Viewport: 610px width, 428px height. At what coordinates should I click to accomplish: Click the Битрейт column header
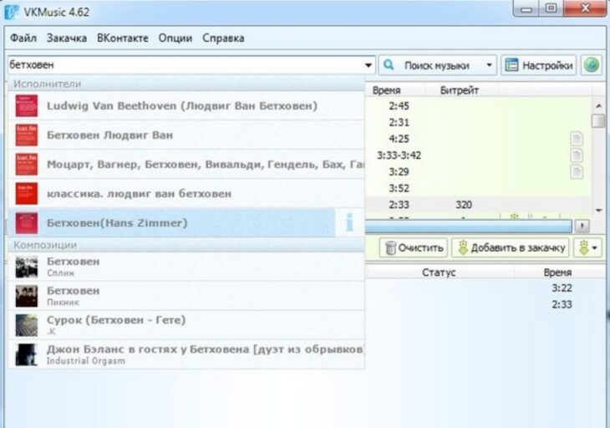tap(459, 90)
